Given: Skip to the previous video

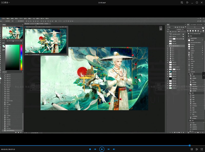Looking at the screenshot, I should coord(95,149).
